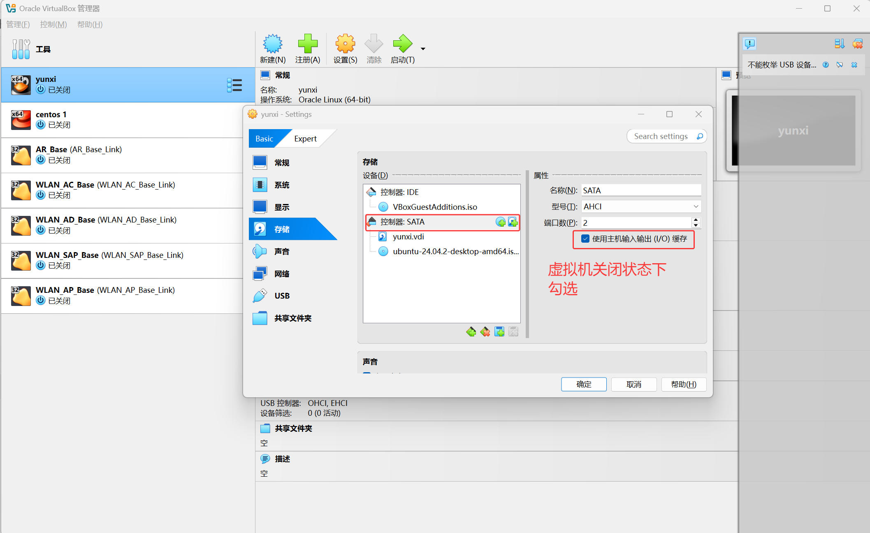Click the 确定 button

[x=584, y=384]
